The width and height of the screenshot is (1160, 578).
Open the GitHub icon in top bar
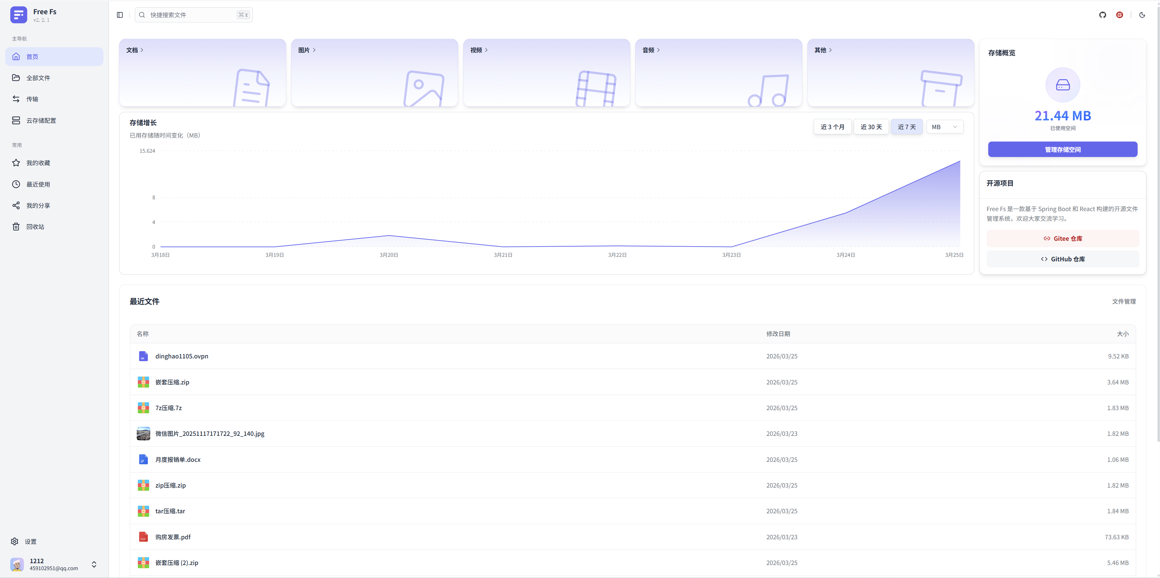(1102, 15)
